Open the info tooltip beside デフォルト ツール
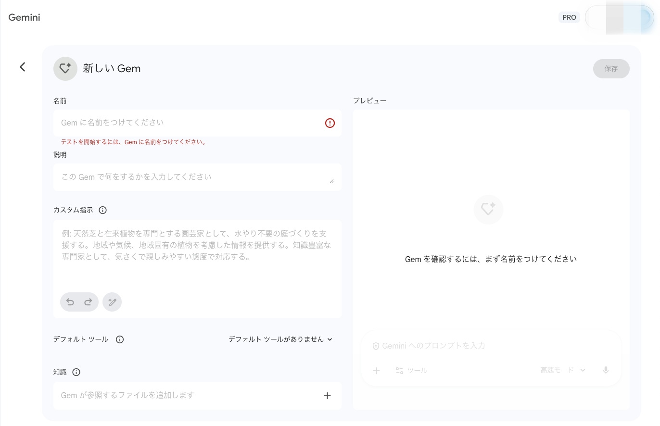The width and height of the screenshot is (660, 426). (119, 339)
